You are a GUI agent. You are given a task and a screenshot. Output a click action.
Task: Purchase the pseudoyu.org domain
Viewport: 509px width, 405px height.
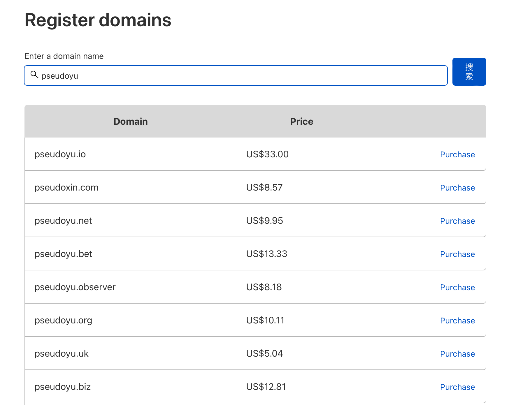click(457, 321)
